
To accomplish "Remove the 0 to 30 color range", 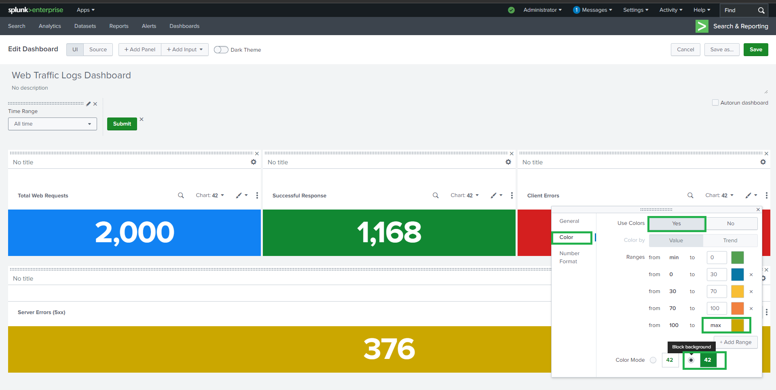I will (x=751, y=275).
